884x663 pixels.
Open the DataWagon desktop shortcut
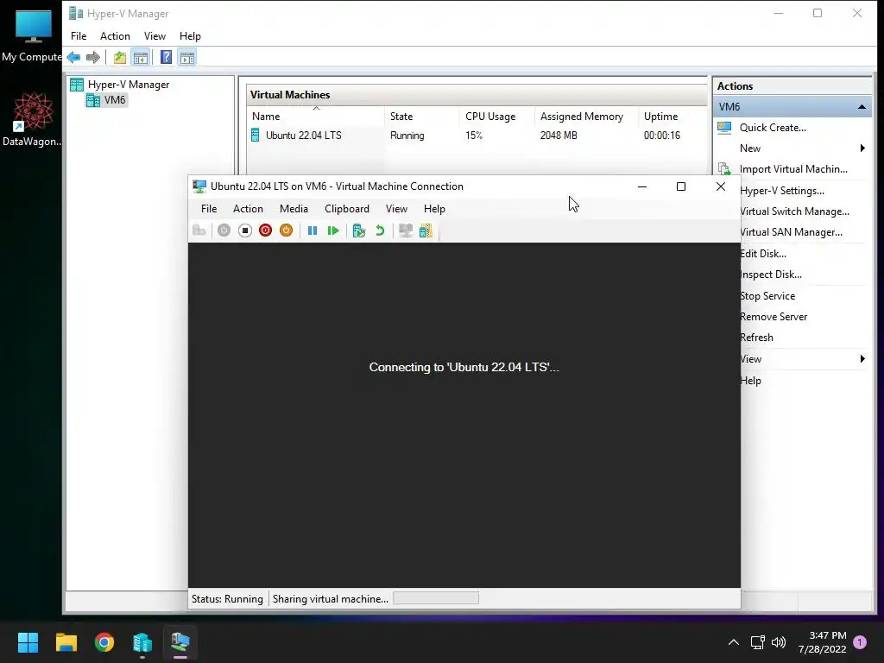32,120
